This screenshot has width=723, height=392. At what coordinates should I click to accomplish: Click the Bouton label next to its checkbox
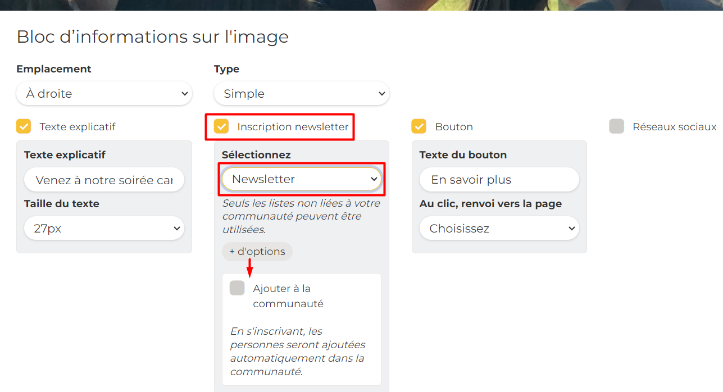pos(454,127)
